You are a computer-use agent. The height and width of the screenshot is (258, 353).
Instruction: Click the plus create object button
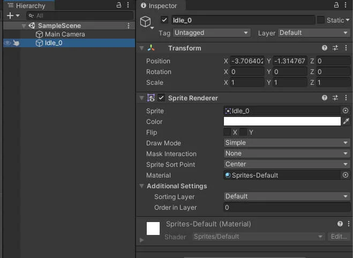tap(10, 16)
